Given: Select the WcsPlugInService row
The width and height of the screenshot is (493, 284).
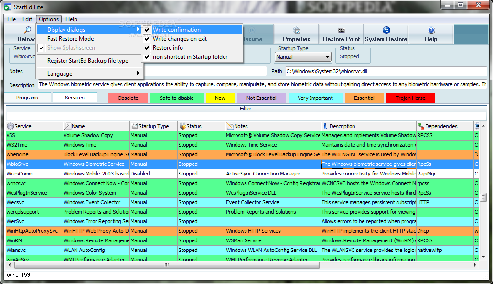Looking at the screenshot, I should coord(242,193).
